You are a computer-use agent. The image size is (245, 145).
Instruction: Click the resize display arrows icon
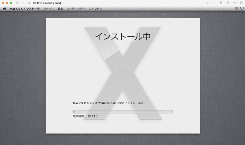point(214,3)
